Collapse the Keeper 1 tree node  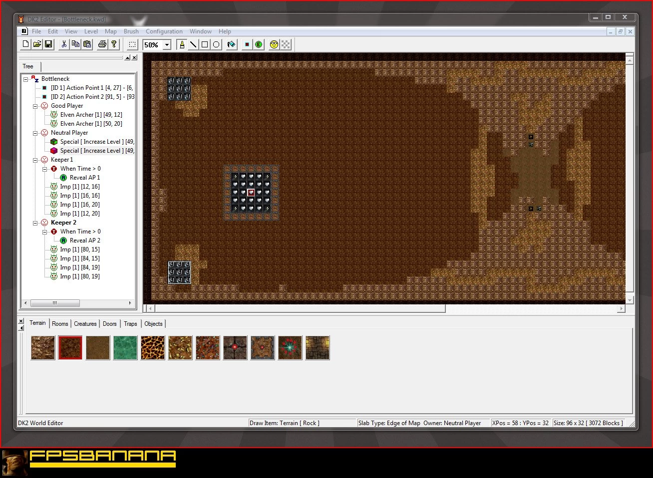point(35,160)
